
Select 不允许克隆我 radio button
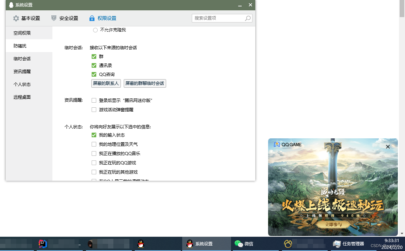pos(95,30)
